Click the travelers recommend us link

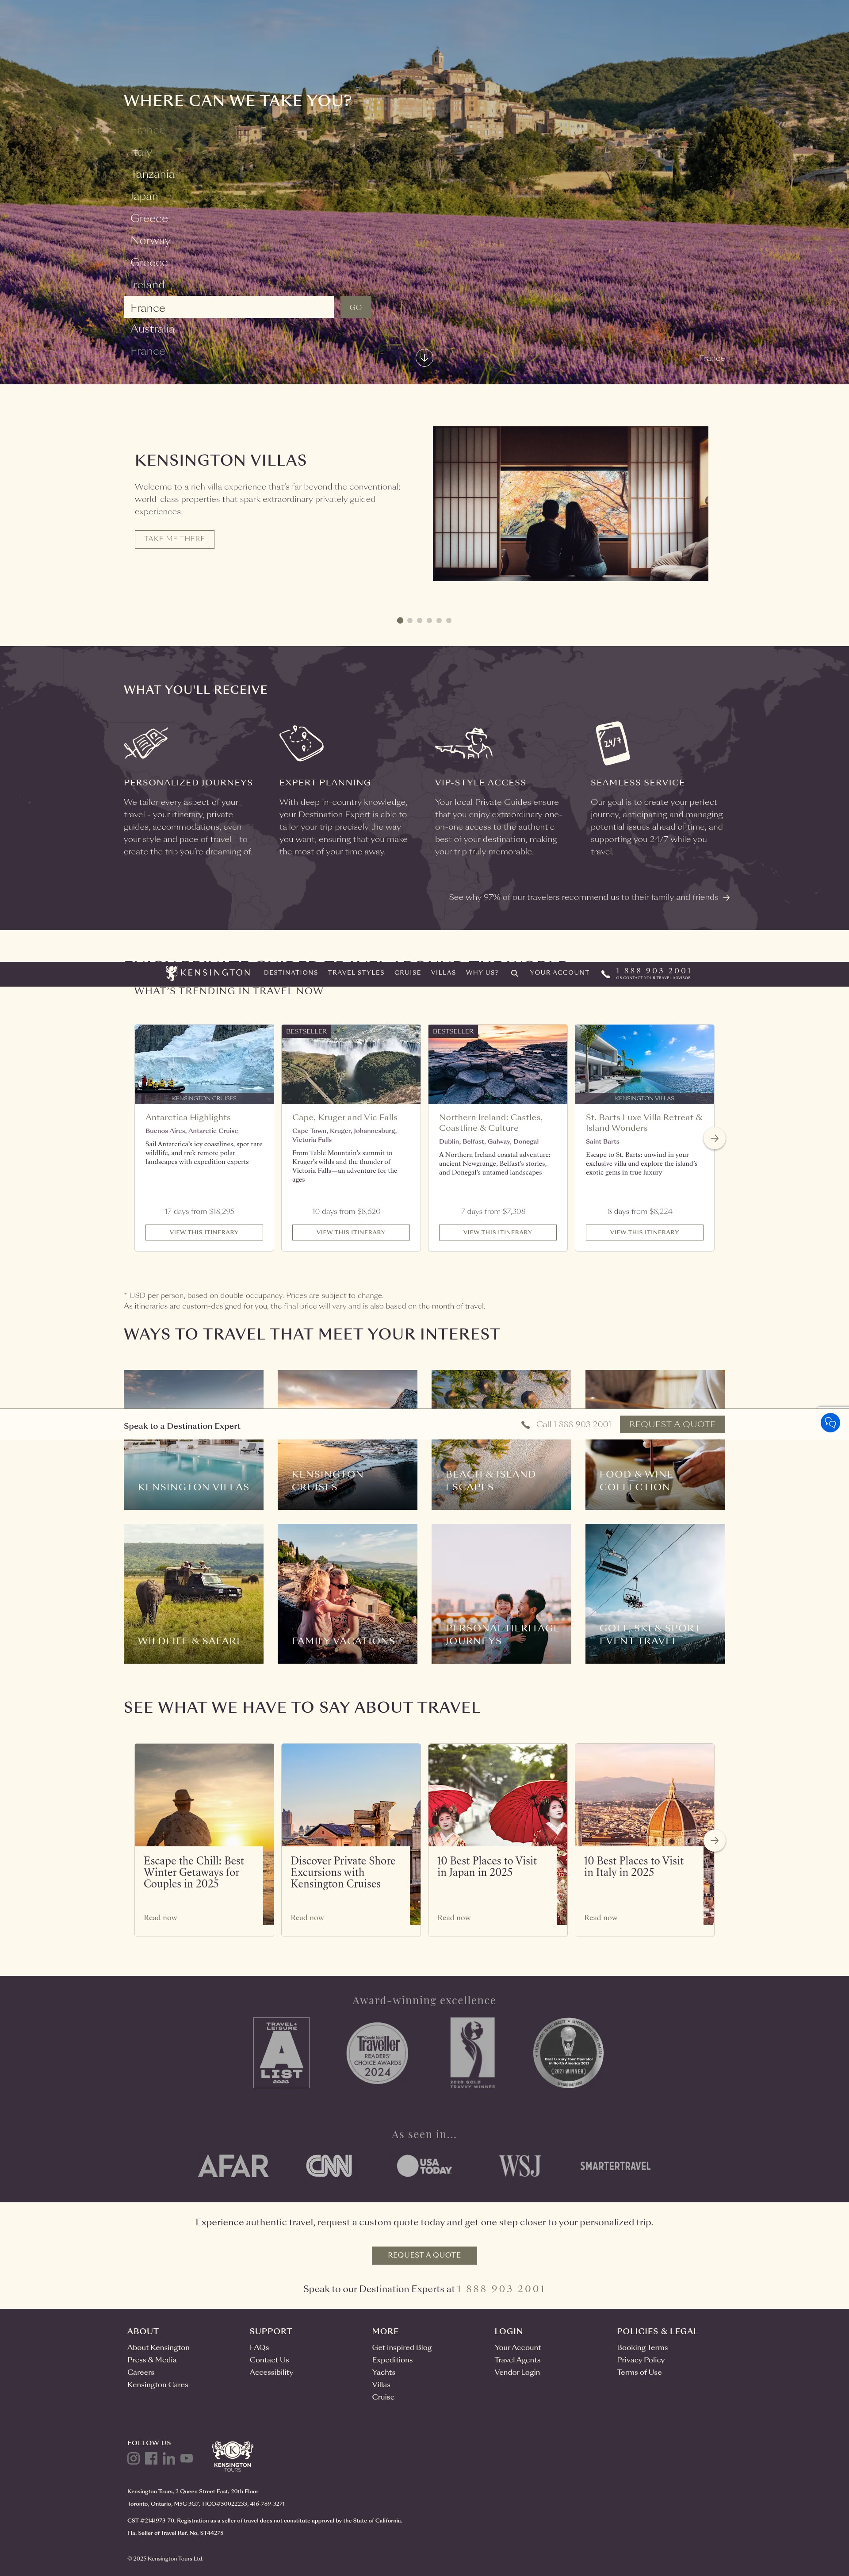tap(589, 897)
